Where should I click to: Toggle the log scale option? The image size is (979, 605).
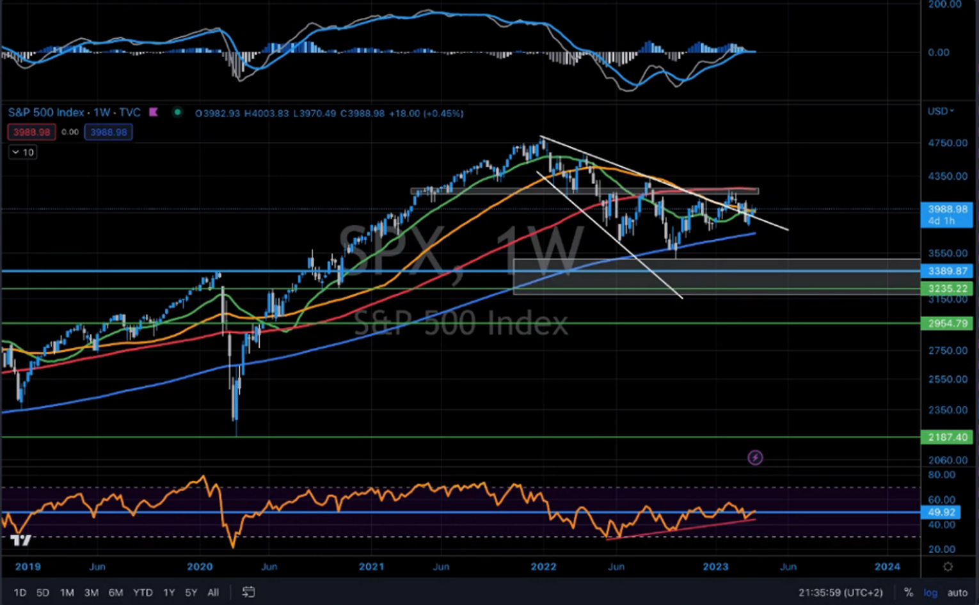(x=930, y=593)
